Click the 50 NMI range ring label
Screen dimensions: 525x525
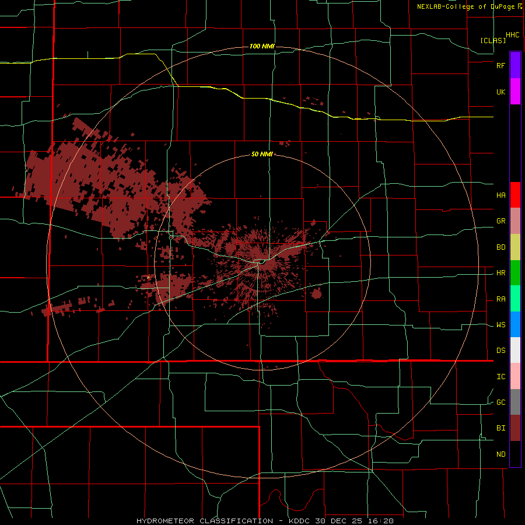tap(262, 154)
